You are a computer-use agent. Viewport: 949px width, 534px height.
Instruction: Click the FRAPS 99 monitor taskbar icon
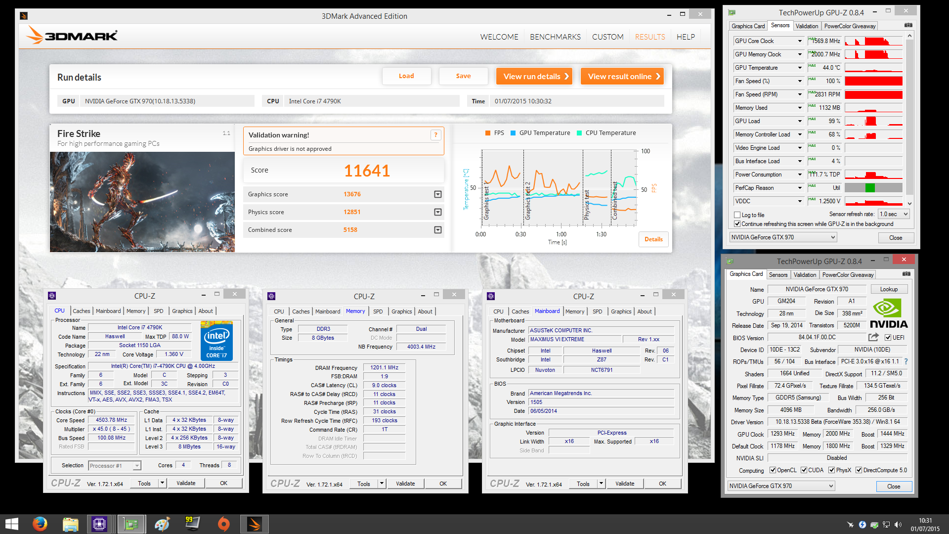pyautogui.click(x=192, y=524)
